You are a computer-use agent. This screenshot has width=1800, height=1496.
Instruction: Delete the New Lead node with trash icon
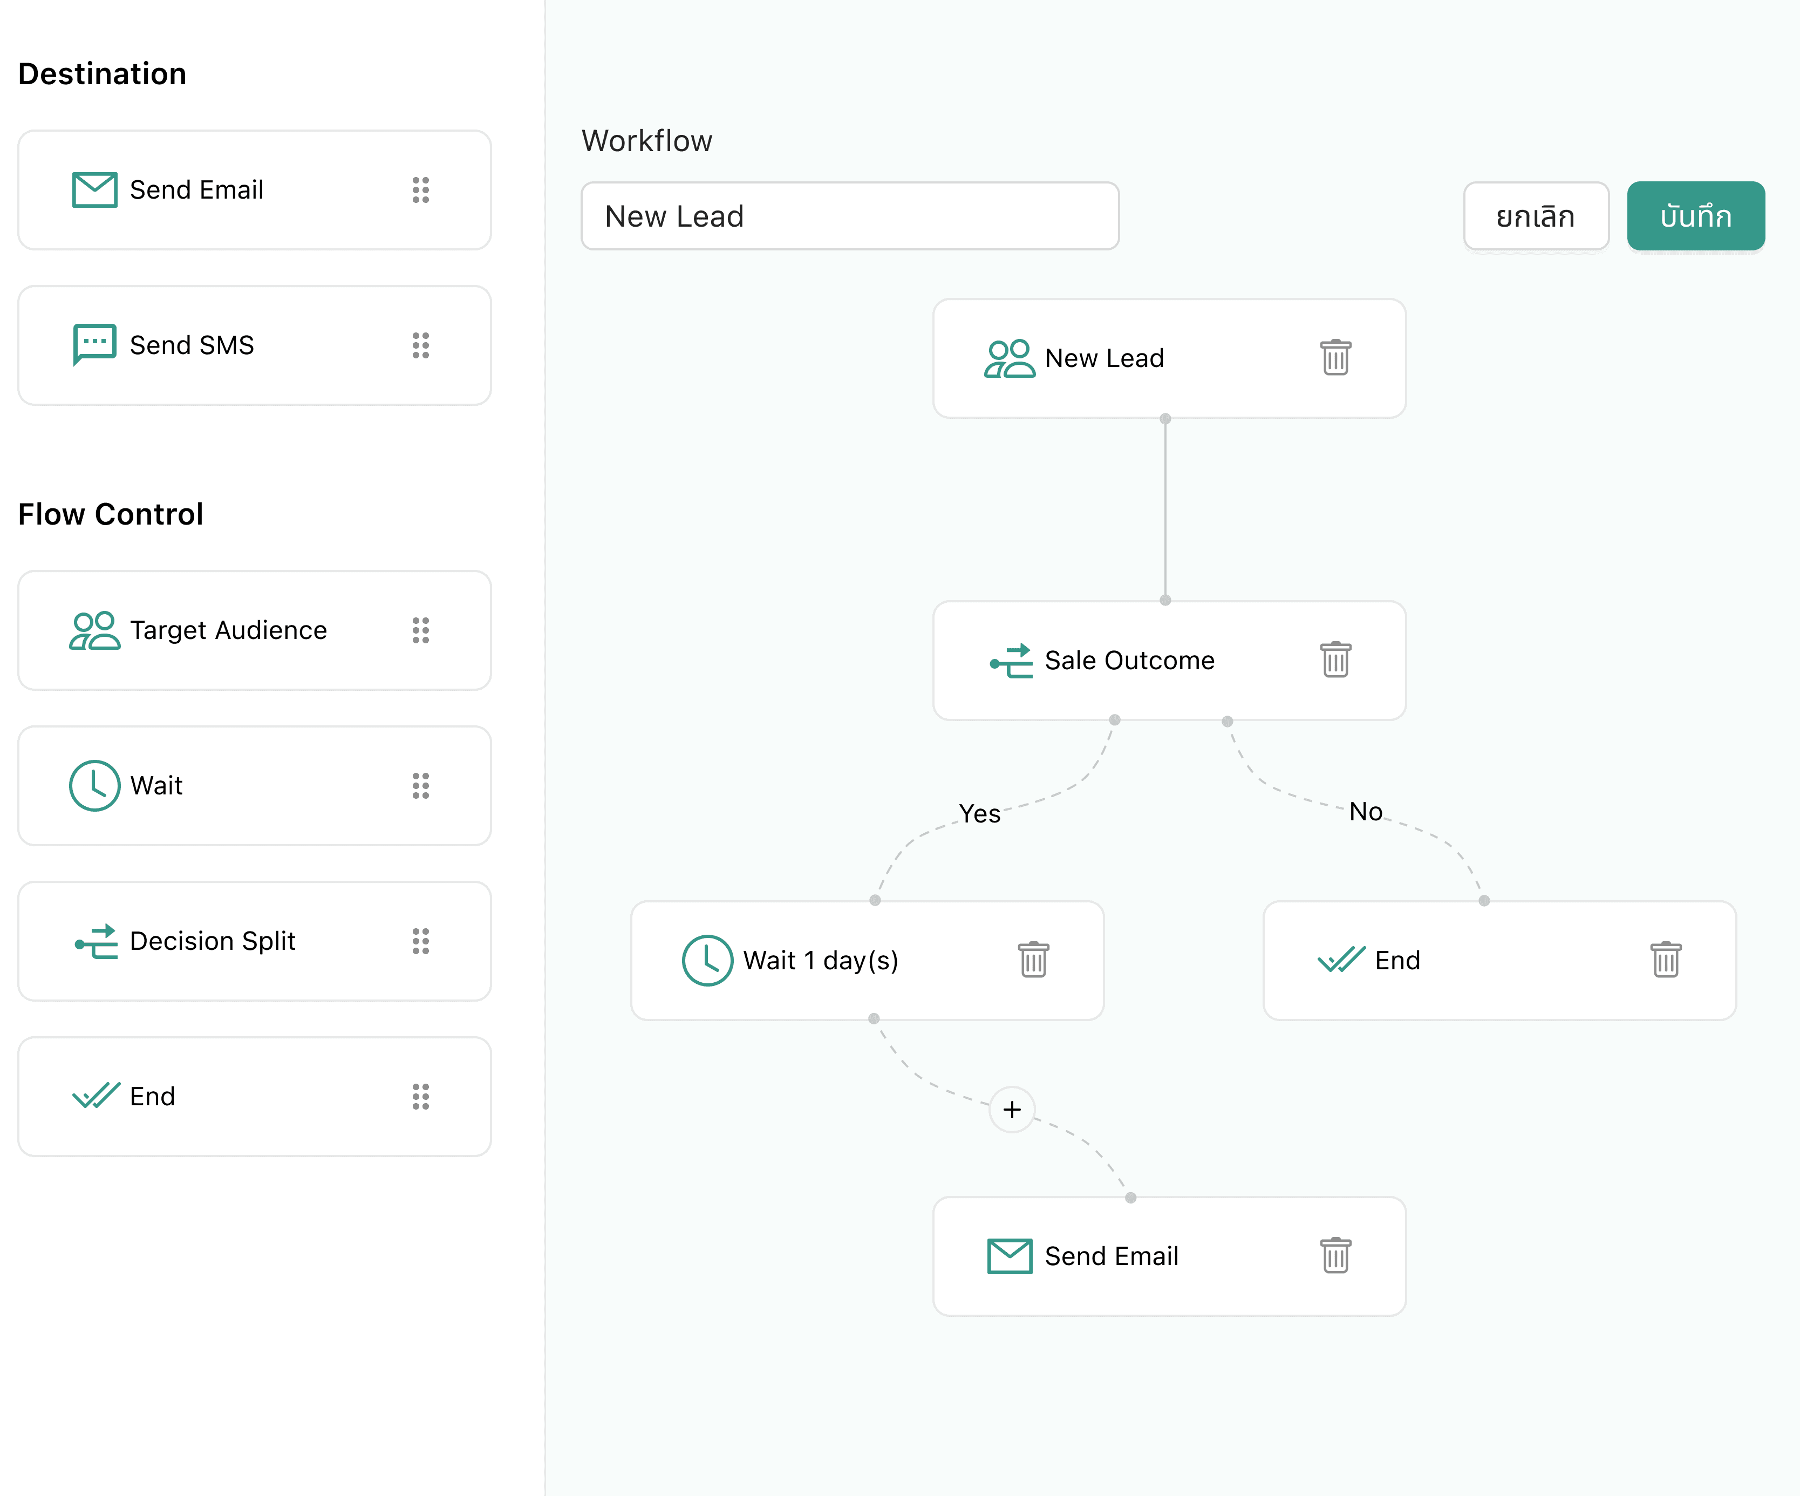point(1334,357)
